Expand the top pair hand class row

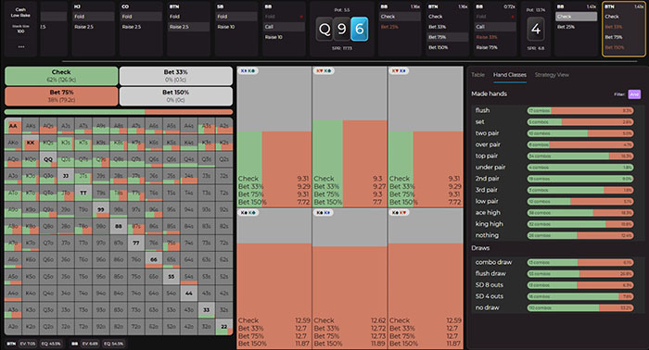[554, 156]
